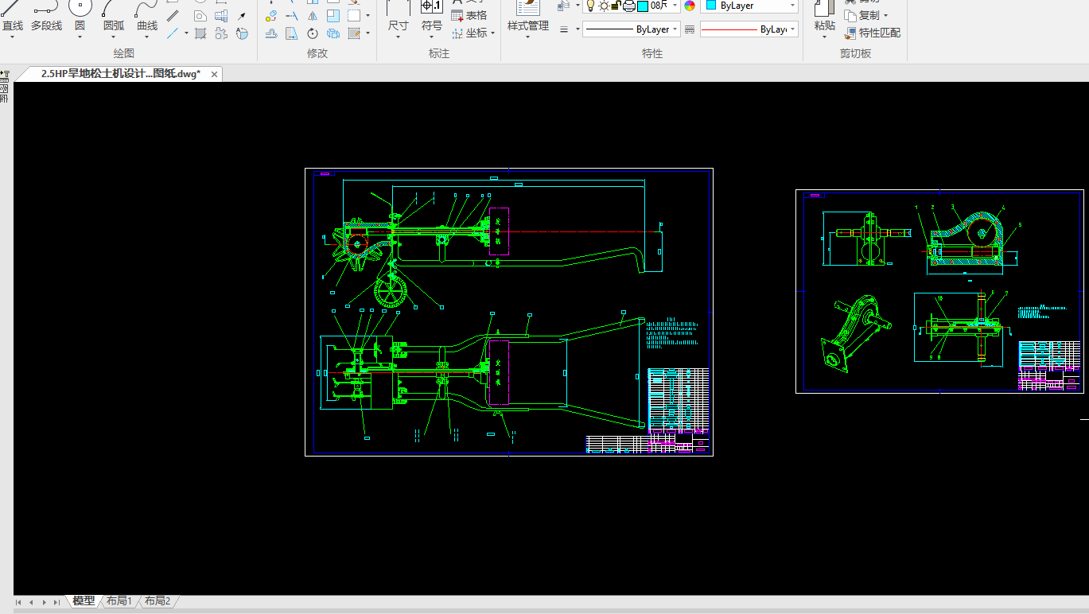Click 特性匹配 (Match Properties)
The height and width of the screenshot is (614, 1089).
pos(873,33)
